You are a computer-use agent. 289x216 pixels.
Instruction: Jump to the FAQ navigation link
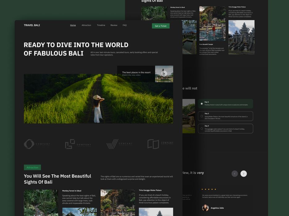125,25
